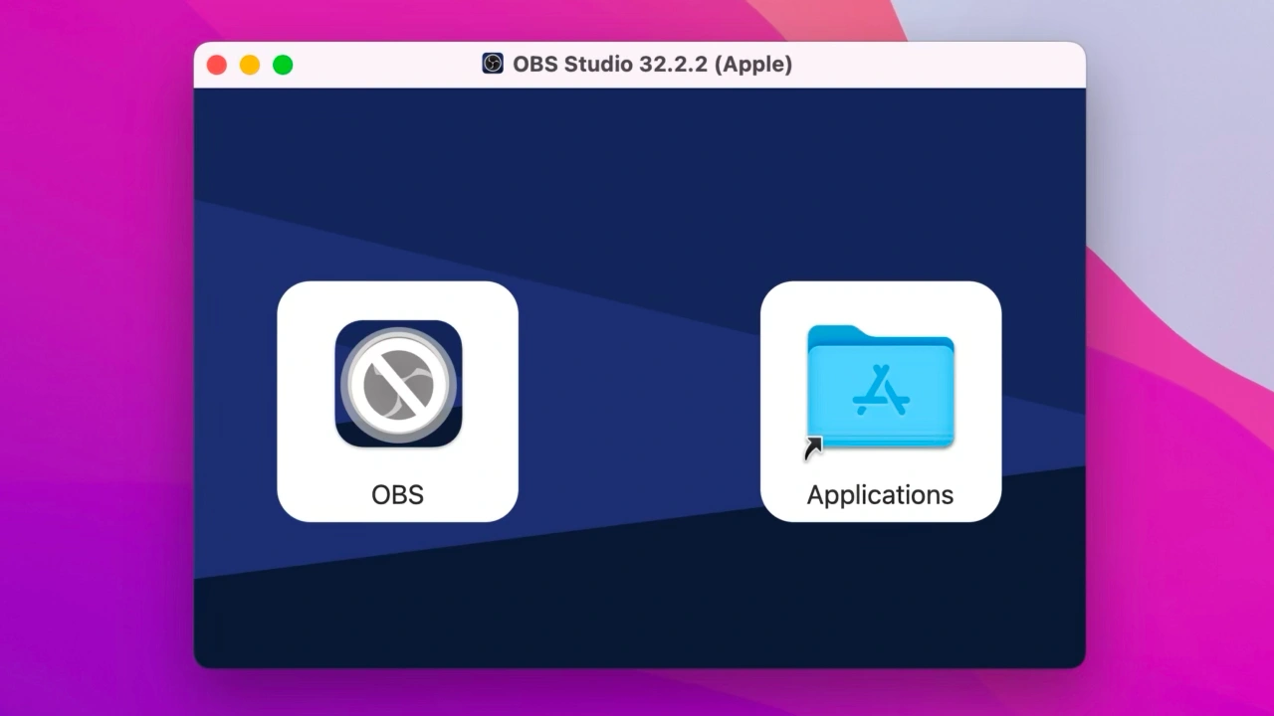Close the OBS Studio installer window
Screen dimensions: 1274x716
[216, 65]
